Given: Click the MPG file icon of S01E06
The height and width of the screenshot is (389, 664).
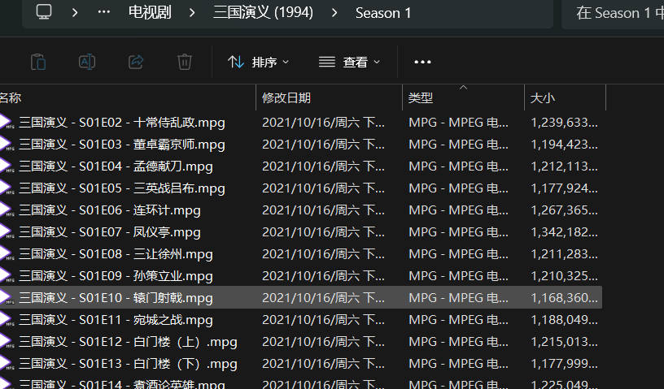Looking at the screenshot, I should (7, 210).
